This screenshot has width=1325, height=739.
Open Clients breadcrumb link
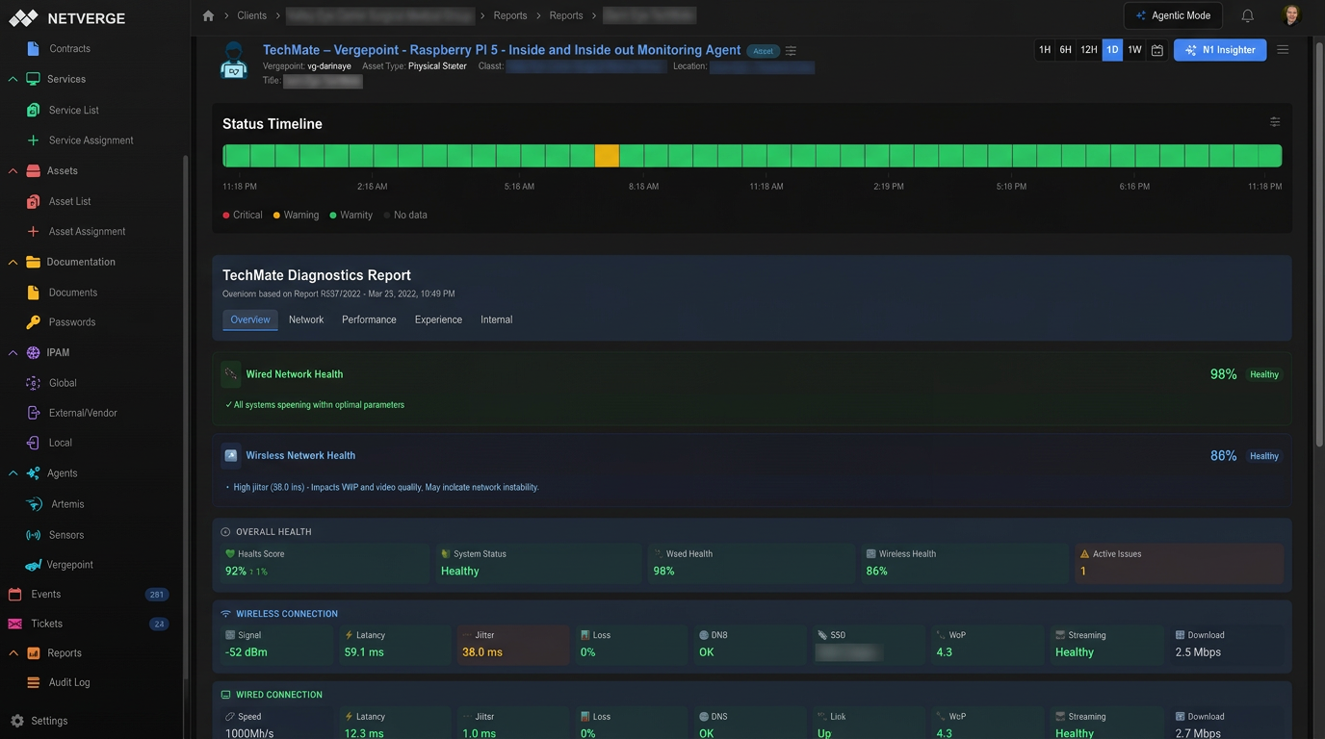[251, 15]
